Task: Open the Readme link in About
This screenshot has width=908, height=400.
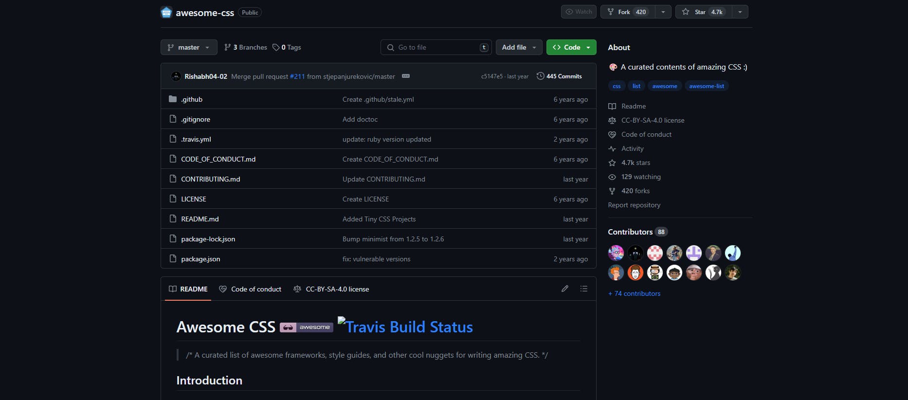Action: [627, 106]
